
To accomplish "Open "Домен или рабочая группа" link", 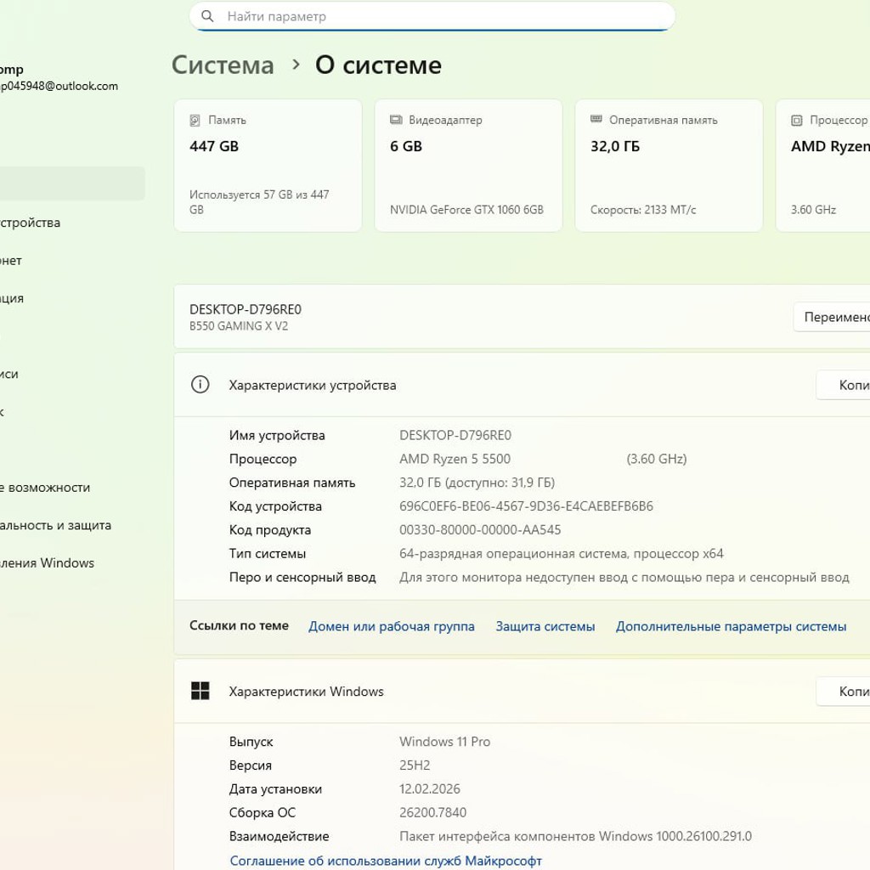I will click(391, 626).
